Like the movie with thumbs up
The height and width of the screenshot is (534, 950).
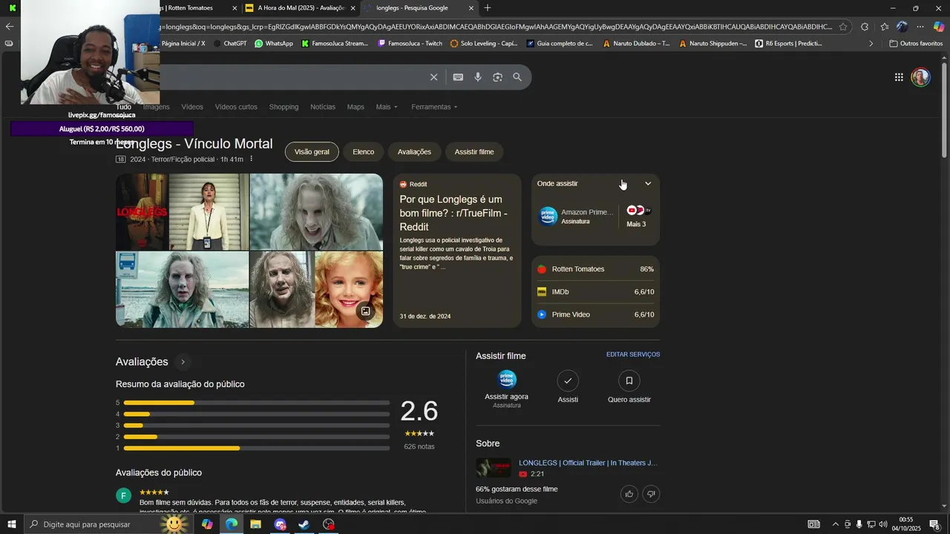pos(629,494)
